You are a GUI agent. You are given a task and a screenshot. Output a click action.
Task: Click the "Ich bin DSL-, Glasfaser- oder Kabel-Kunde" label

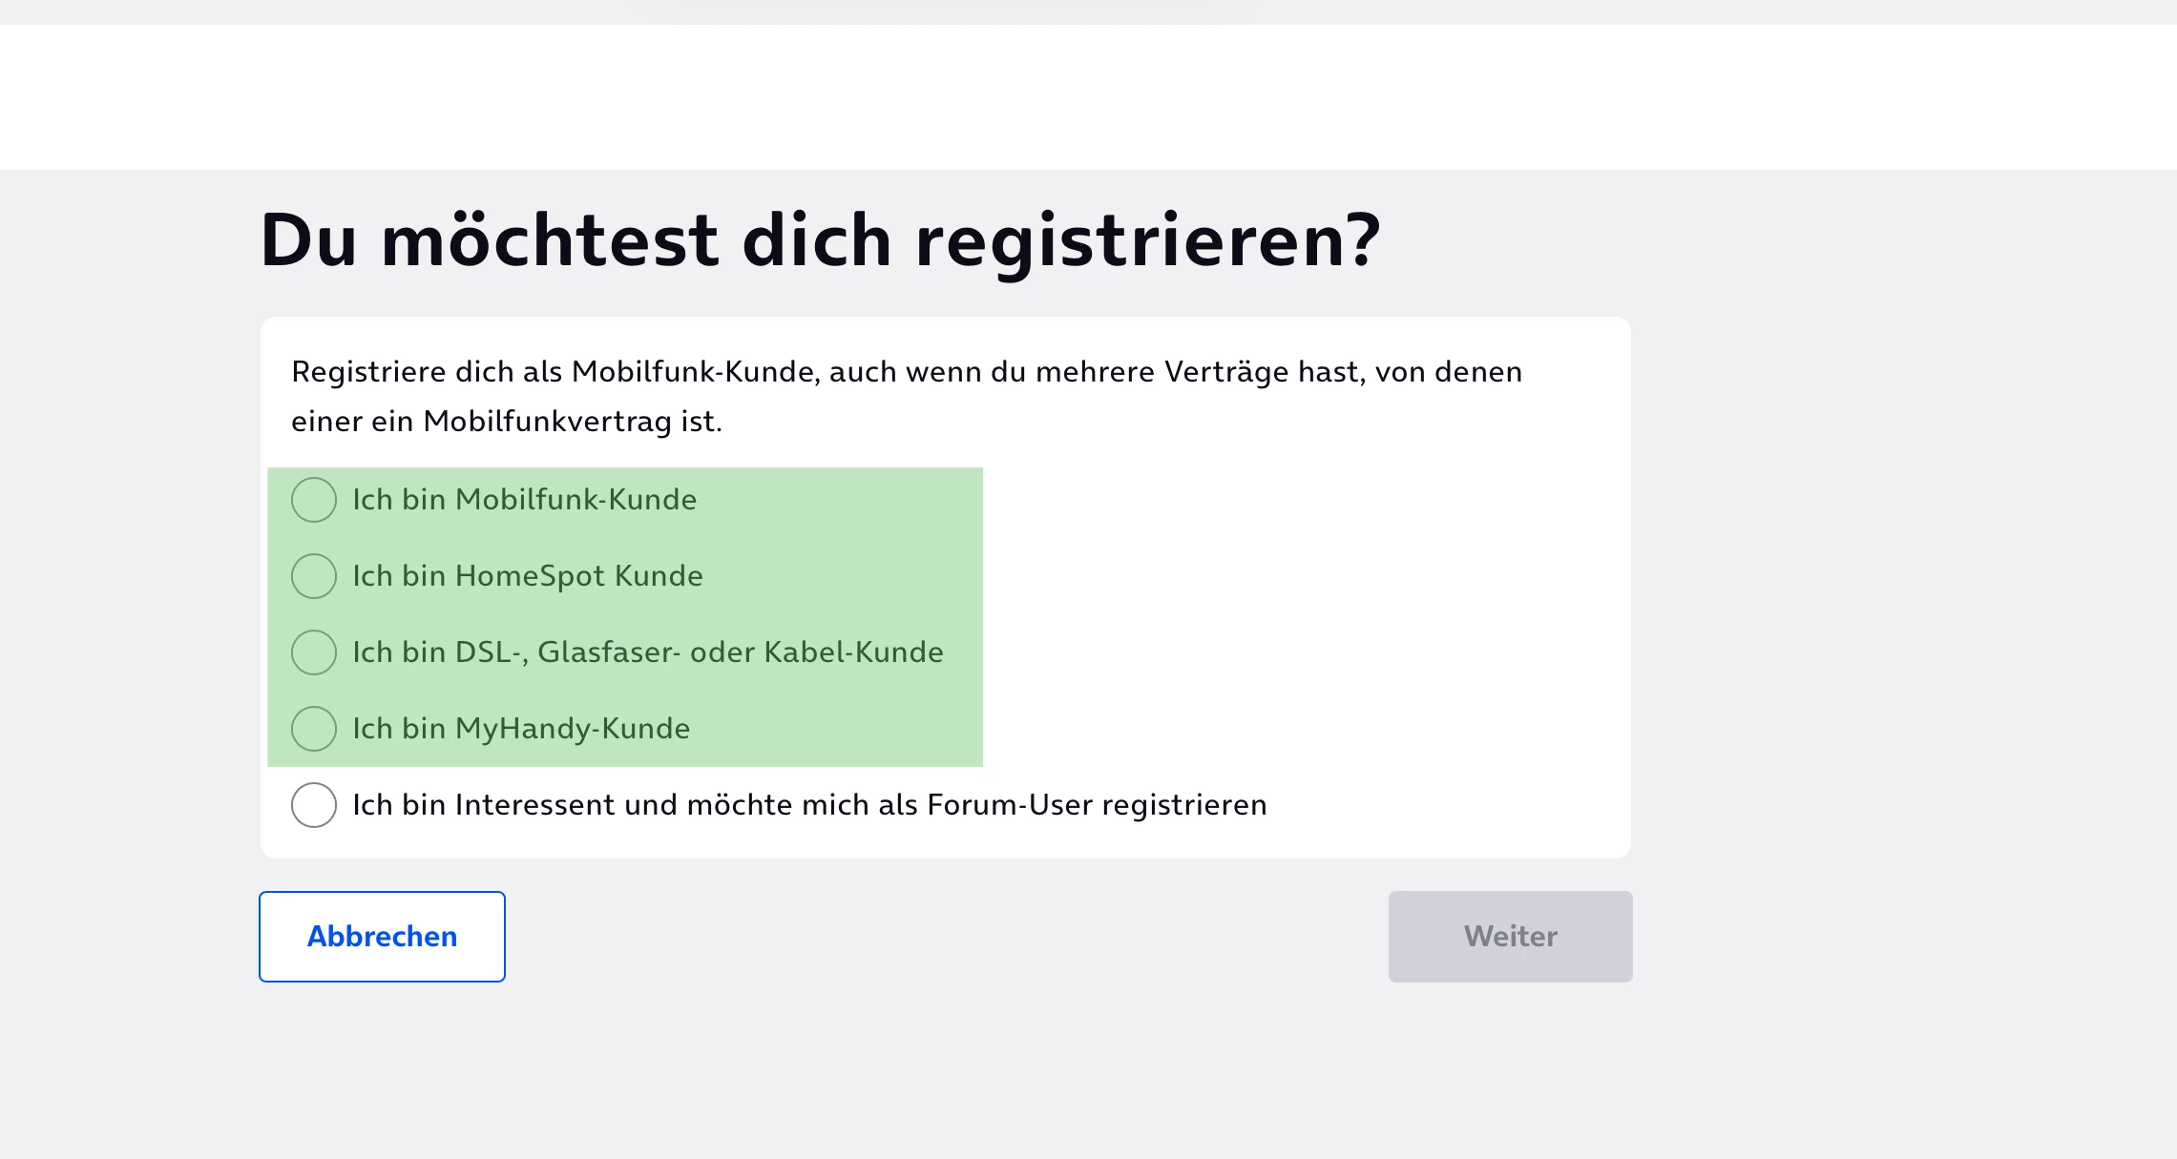pyautogui.click(x=647, y=652)
